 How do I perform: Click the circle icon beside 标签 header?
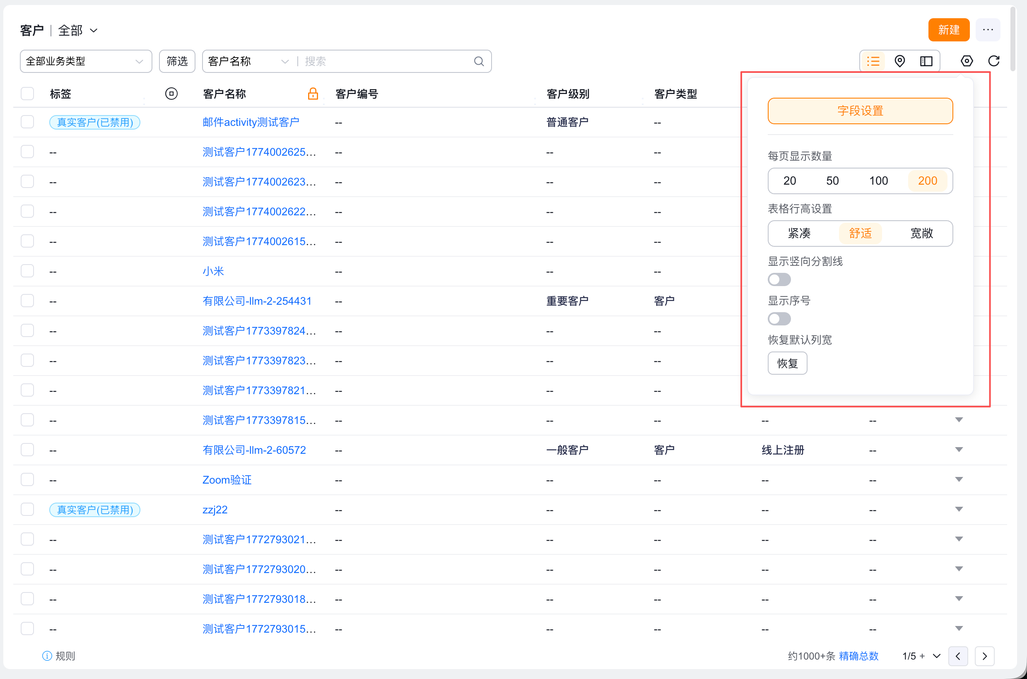coord(171,94)
